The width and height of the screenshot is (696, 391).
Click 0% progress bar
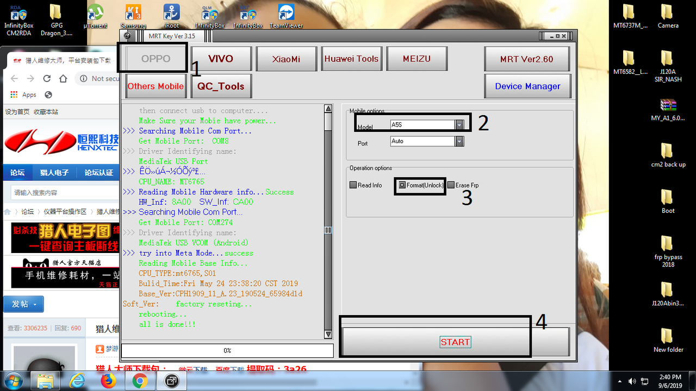click(x=227, y=350)
